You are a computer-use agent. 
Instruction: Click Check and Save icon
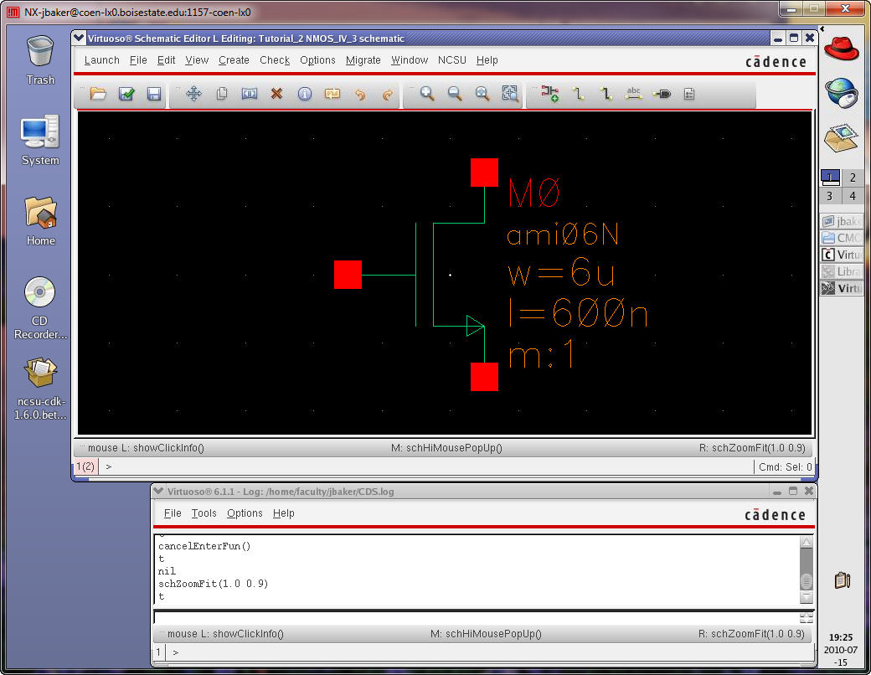click(126, 95)
